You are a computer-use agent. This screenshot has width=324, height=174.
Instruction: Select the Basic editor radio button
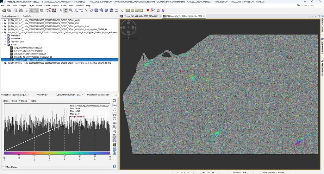click(10, 101)
